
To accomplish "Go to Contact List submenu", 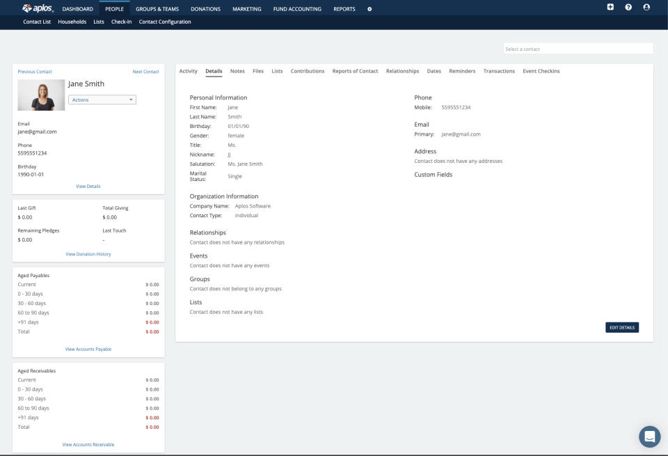I will pos(37,22).
